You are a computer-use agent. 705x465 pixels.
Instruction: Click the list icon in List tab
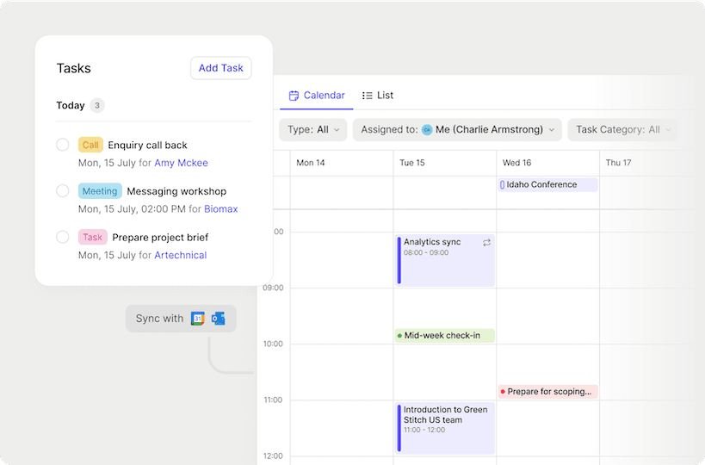(x=368, y=96)
